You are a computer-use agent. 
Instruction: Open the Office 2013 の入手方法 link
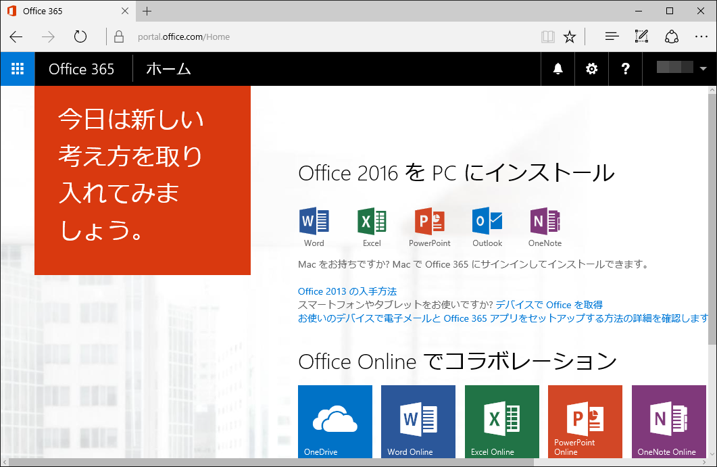[x=347, y=291]
